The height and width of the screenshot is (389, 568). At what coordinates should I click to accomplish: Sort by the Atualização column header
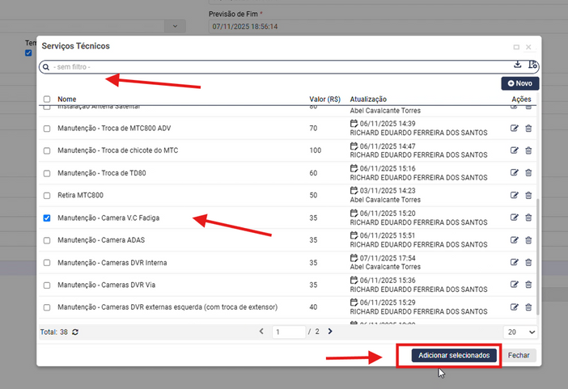(x=368, y=99)
